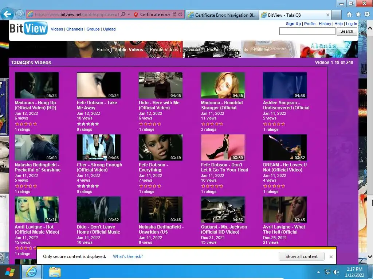The width and height of the screenshot is (373, 279).
Task: Click Fefe Dobson - Don't Let It Go title
Action: [224, 167]
